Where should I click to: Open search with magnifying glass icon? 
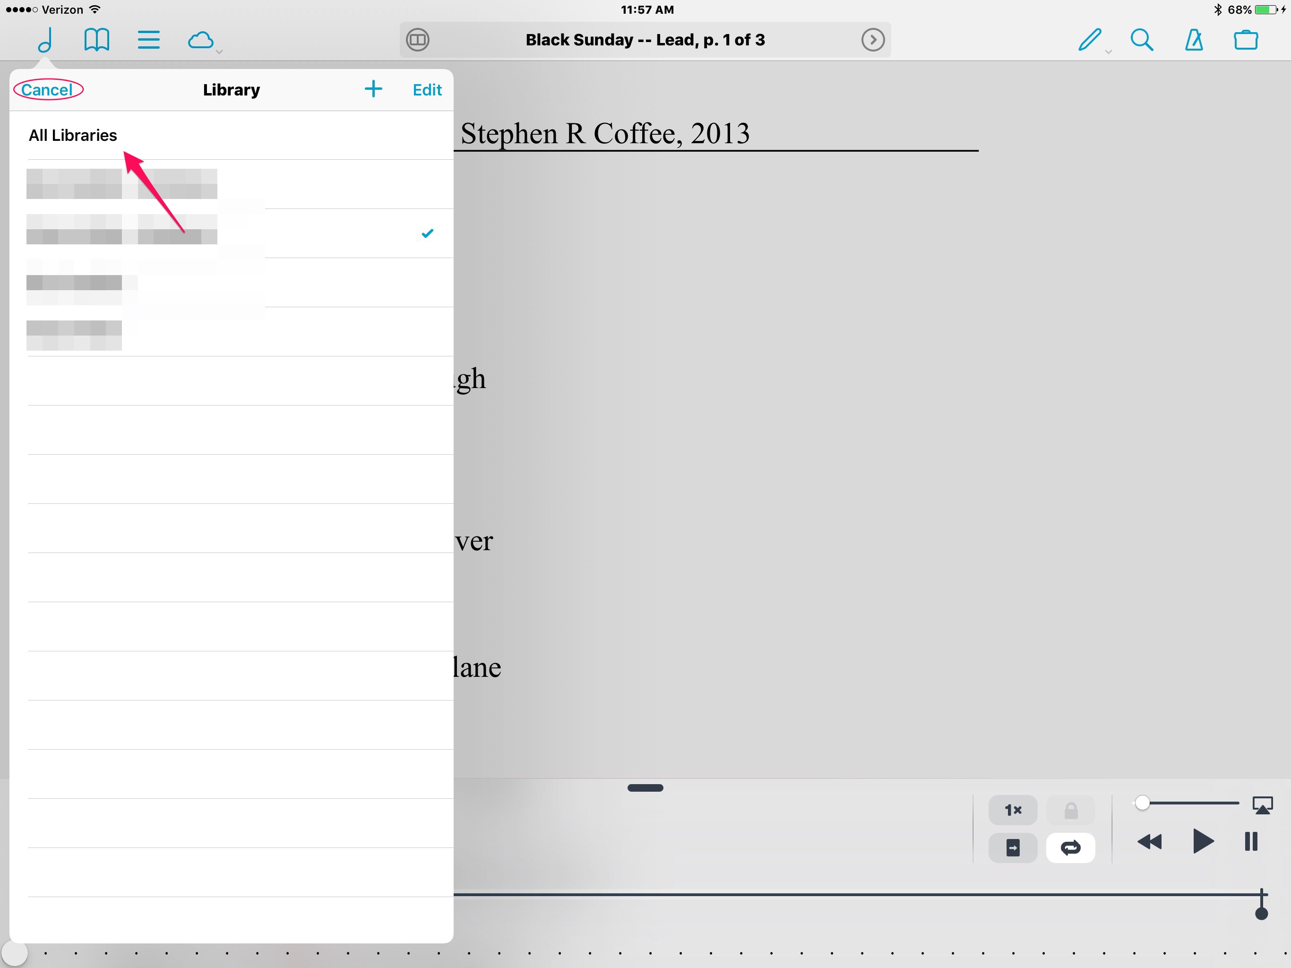[1141, 40]
